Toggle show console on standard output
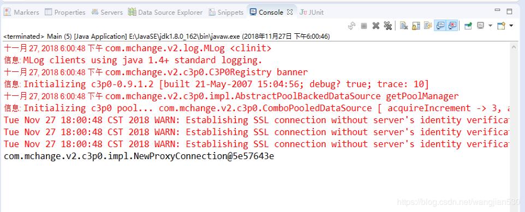The image size is (525, 212). 440,26
